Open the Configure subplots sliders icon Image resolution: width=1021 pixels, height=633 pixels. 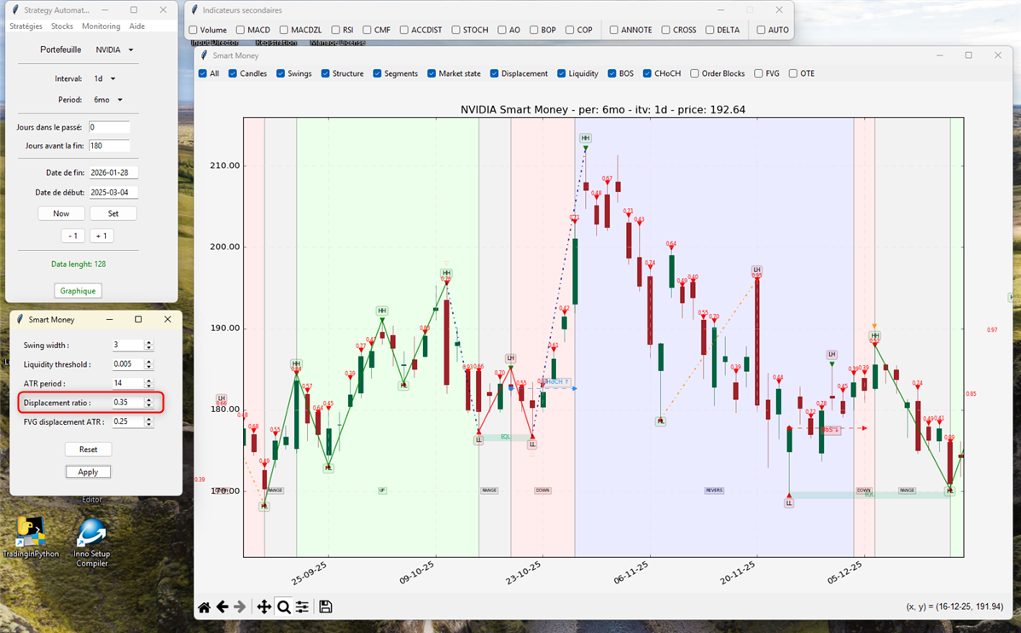302,607
